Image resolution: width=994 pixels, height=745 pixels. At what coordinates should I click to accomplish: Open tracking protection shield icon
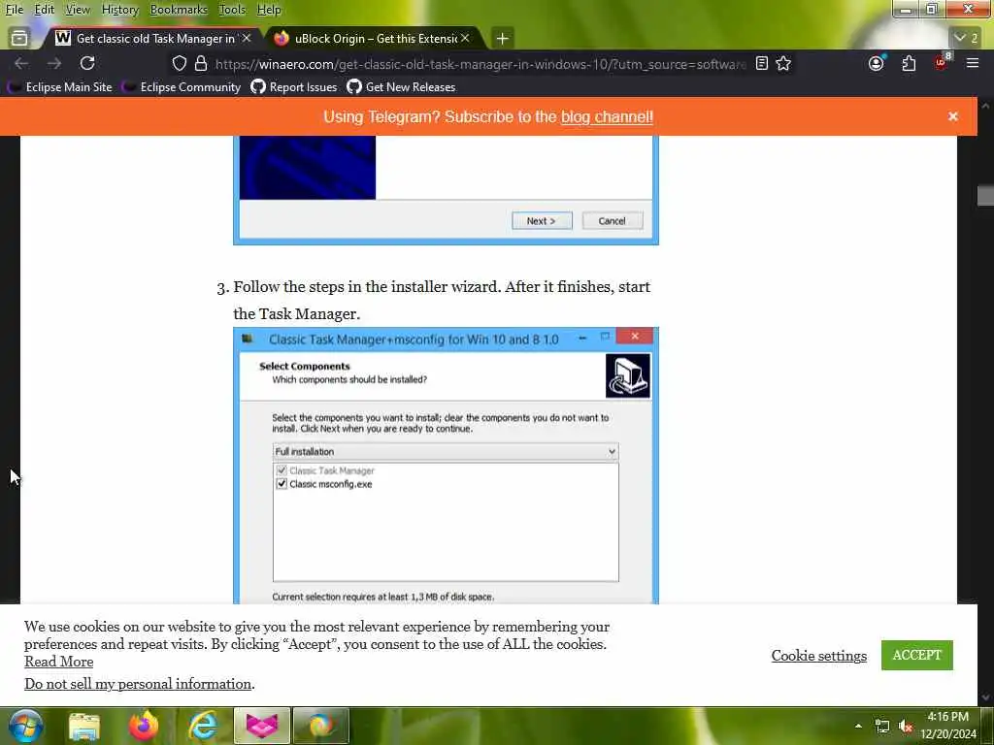click(180, 63)
